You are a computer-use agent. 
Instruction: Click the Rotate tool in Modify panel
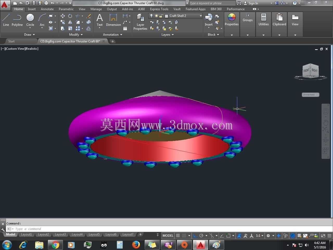click(70, 16)
